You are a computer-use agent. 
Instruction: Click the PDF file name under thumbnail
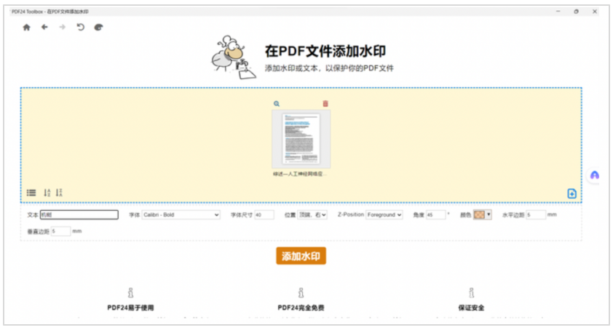pos(299,174)
